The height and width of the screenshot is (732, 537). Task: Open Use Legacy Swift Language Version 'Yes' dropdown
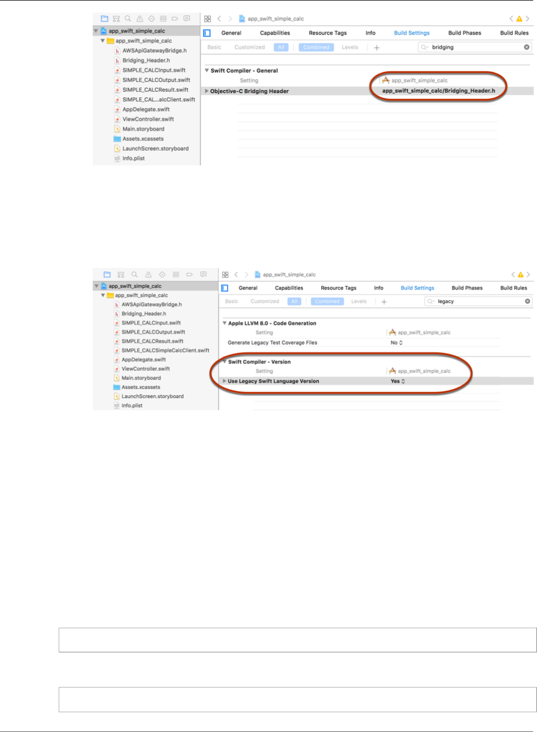[x=398, y=381]
